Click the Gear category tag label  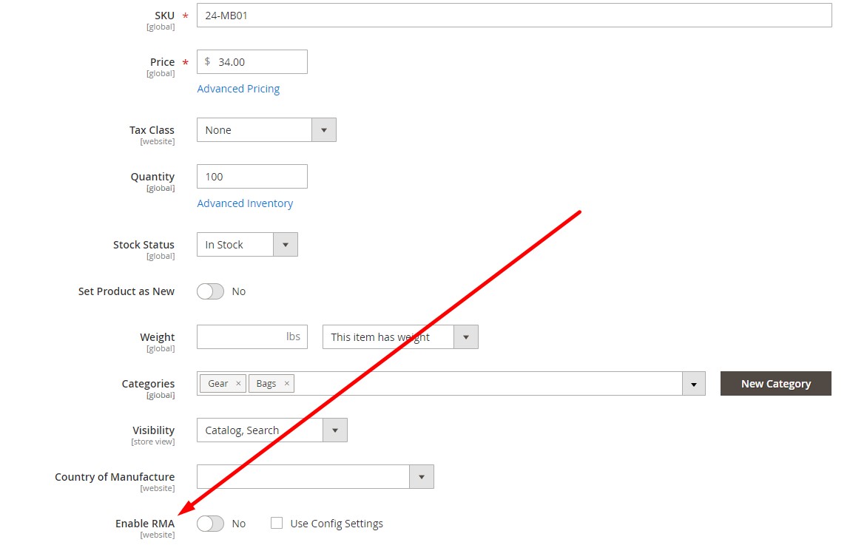pos(217,384)
